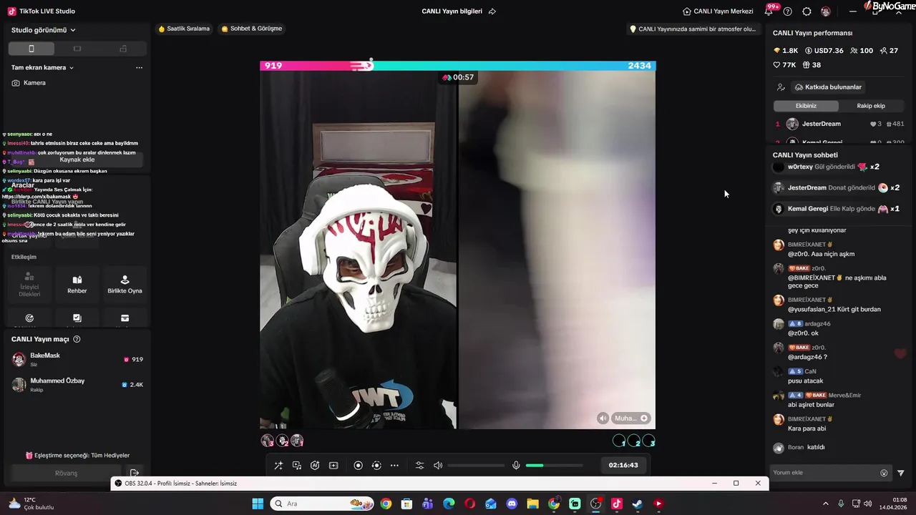Open the audio mixer settings icon

click(x=420, y=465)
